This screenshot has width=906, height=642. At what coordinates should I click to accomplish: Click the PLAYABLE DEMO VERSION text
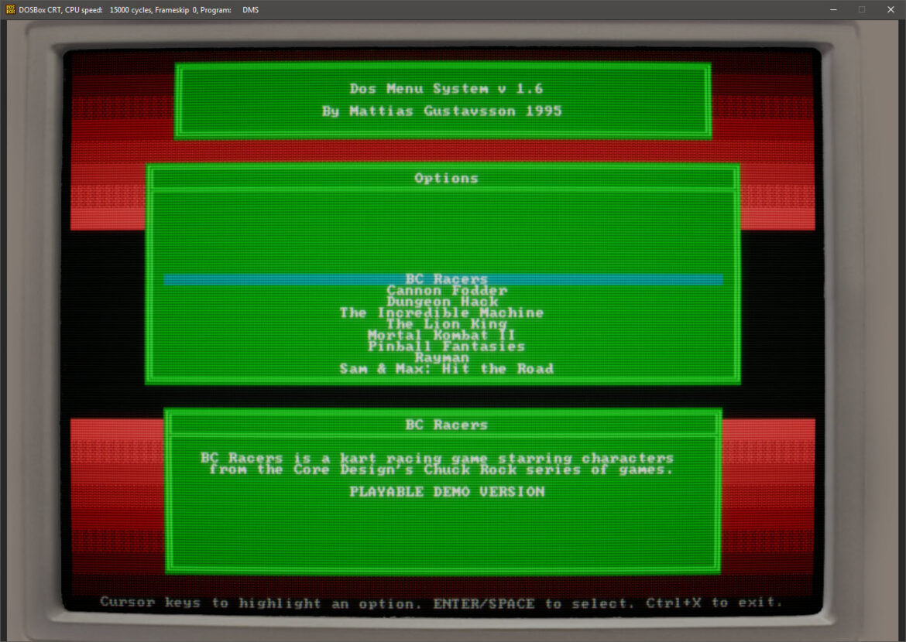click(x=446, y=491)
